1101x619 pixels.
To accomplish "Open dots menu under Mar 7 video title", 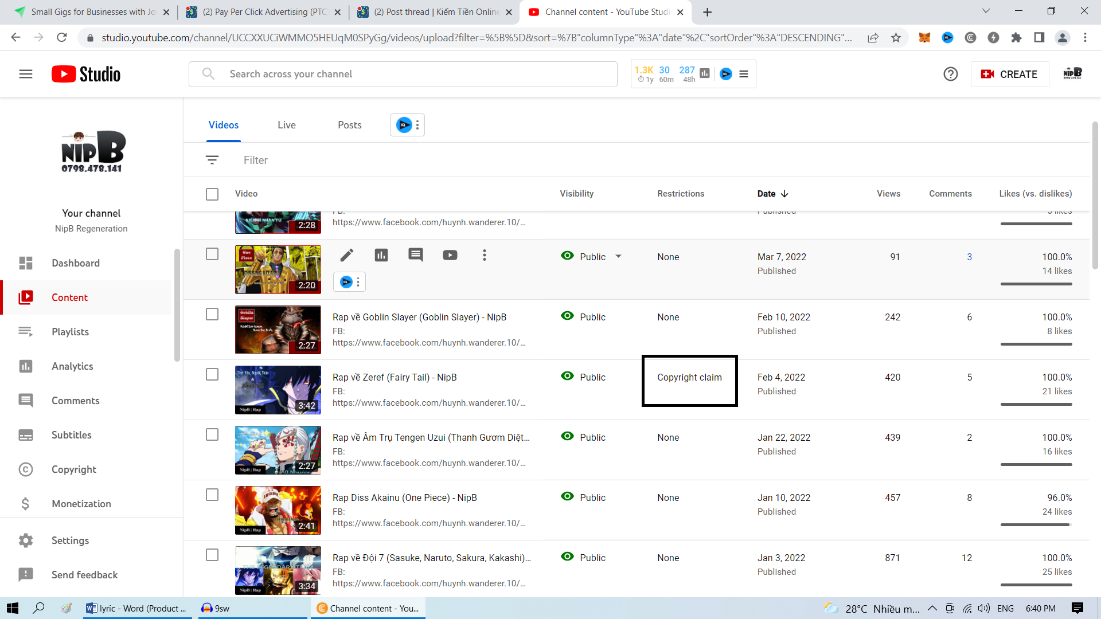I will 358,282.
